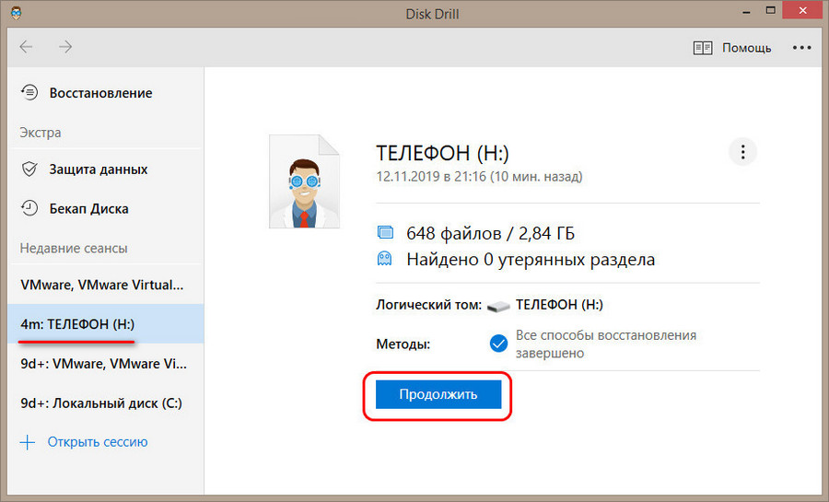Click Открыть сессию link
The image size is (829, 502).
tap(98, 442)
